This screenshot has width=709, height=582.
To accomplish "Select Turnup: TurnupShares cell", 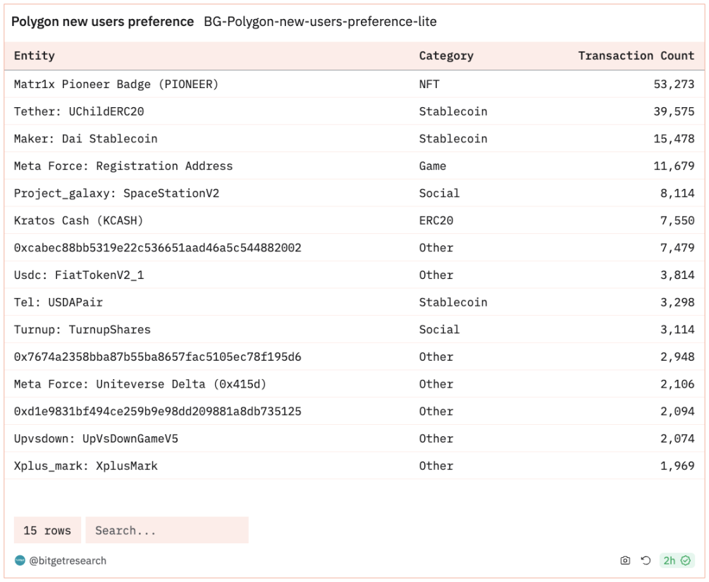I will pyautogui.click(x=82, y=330).
